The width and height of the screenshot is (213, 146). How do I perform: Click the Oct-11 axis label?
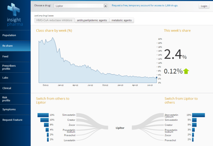pos(46,85)
